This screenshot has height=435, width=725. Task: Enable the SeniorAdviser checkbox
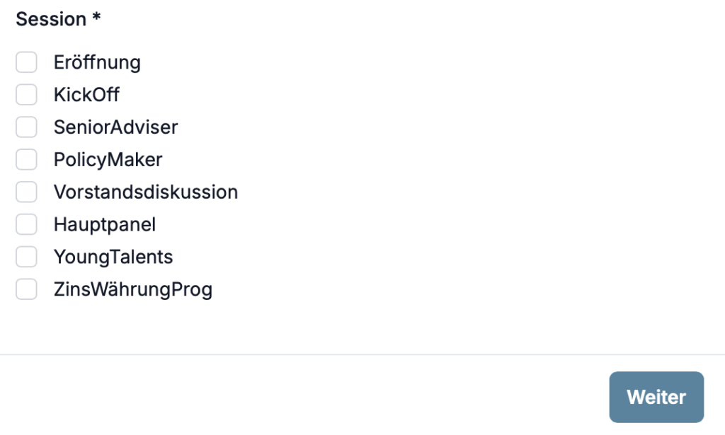point(26,127)
